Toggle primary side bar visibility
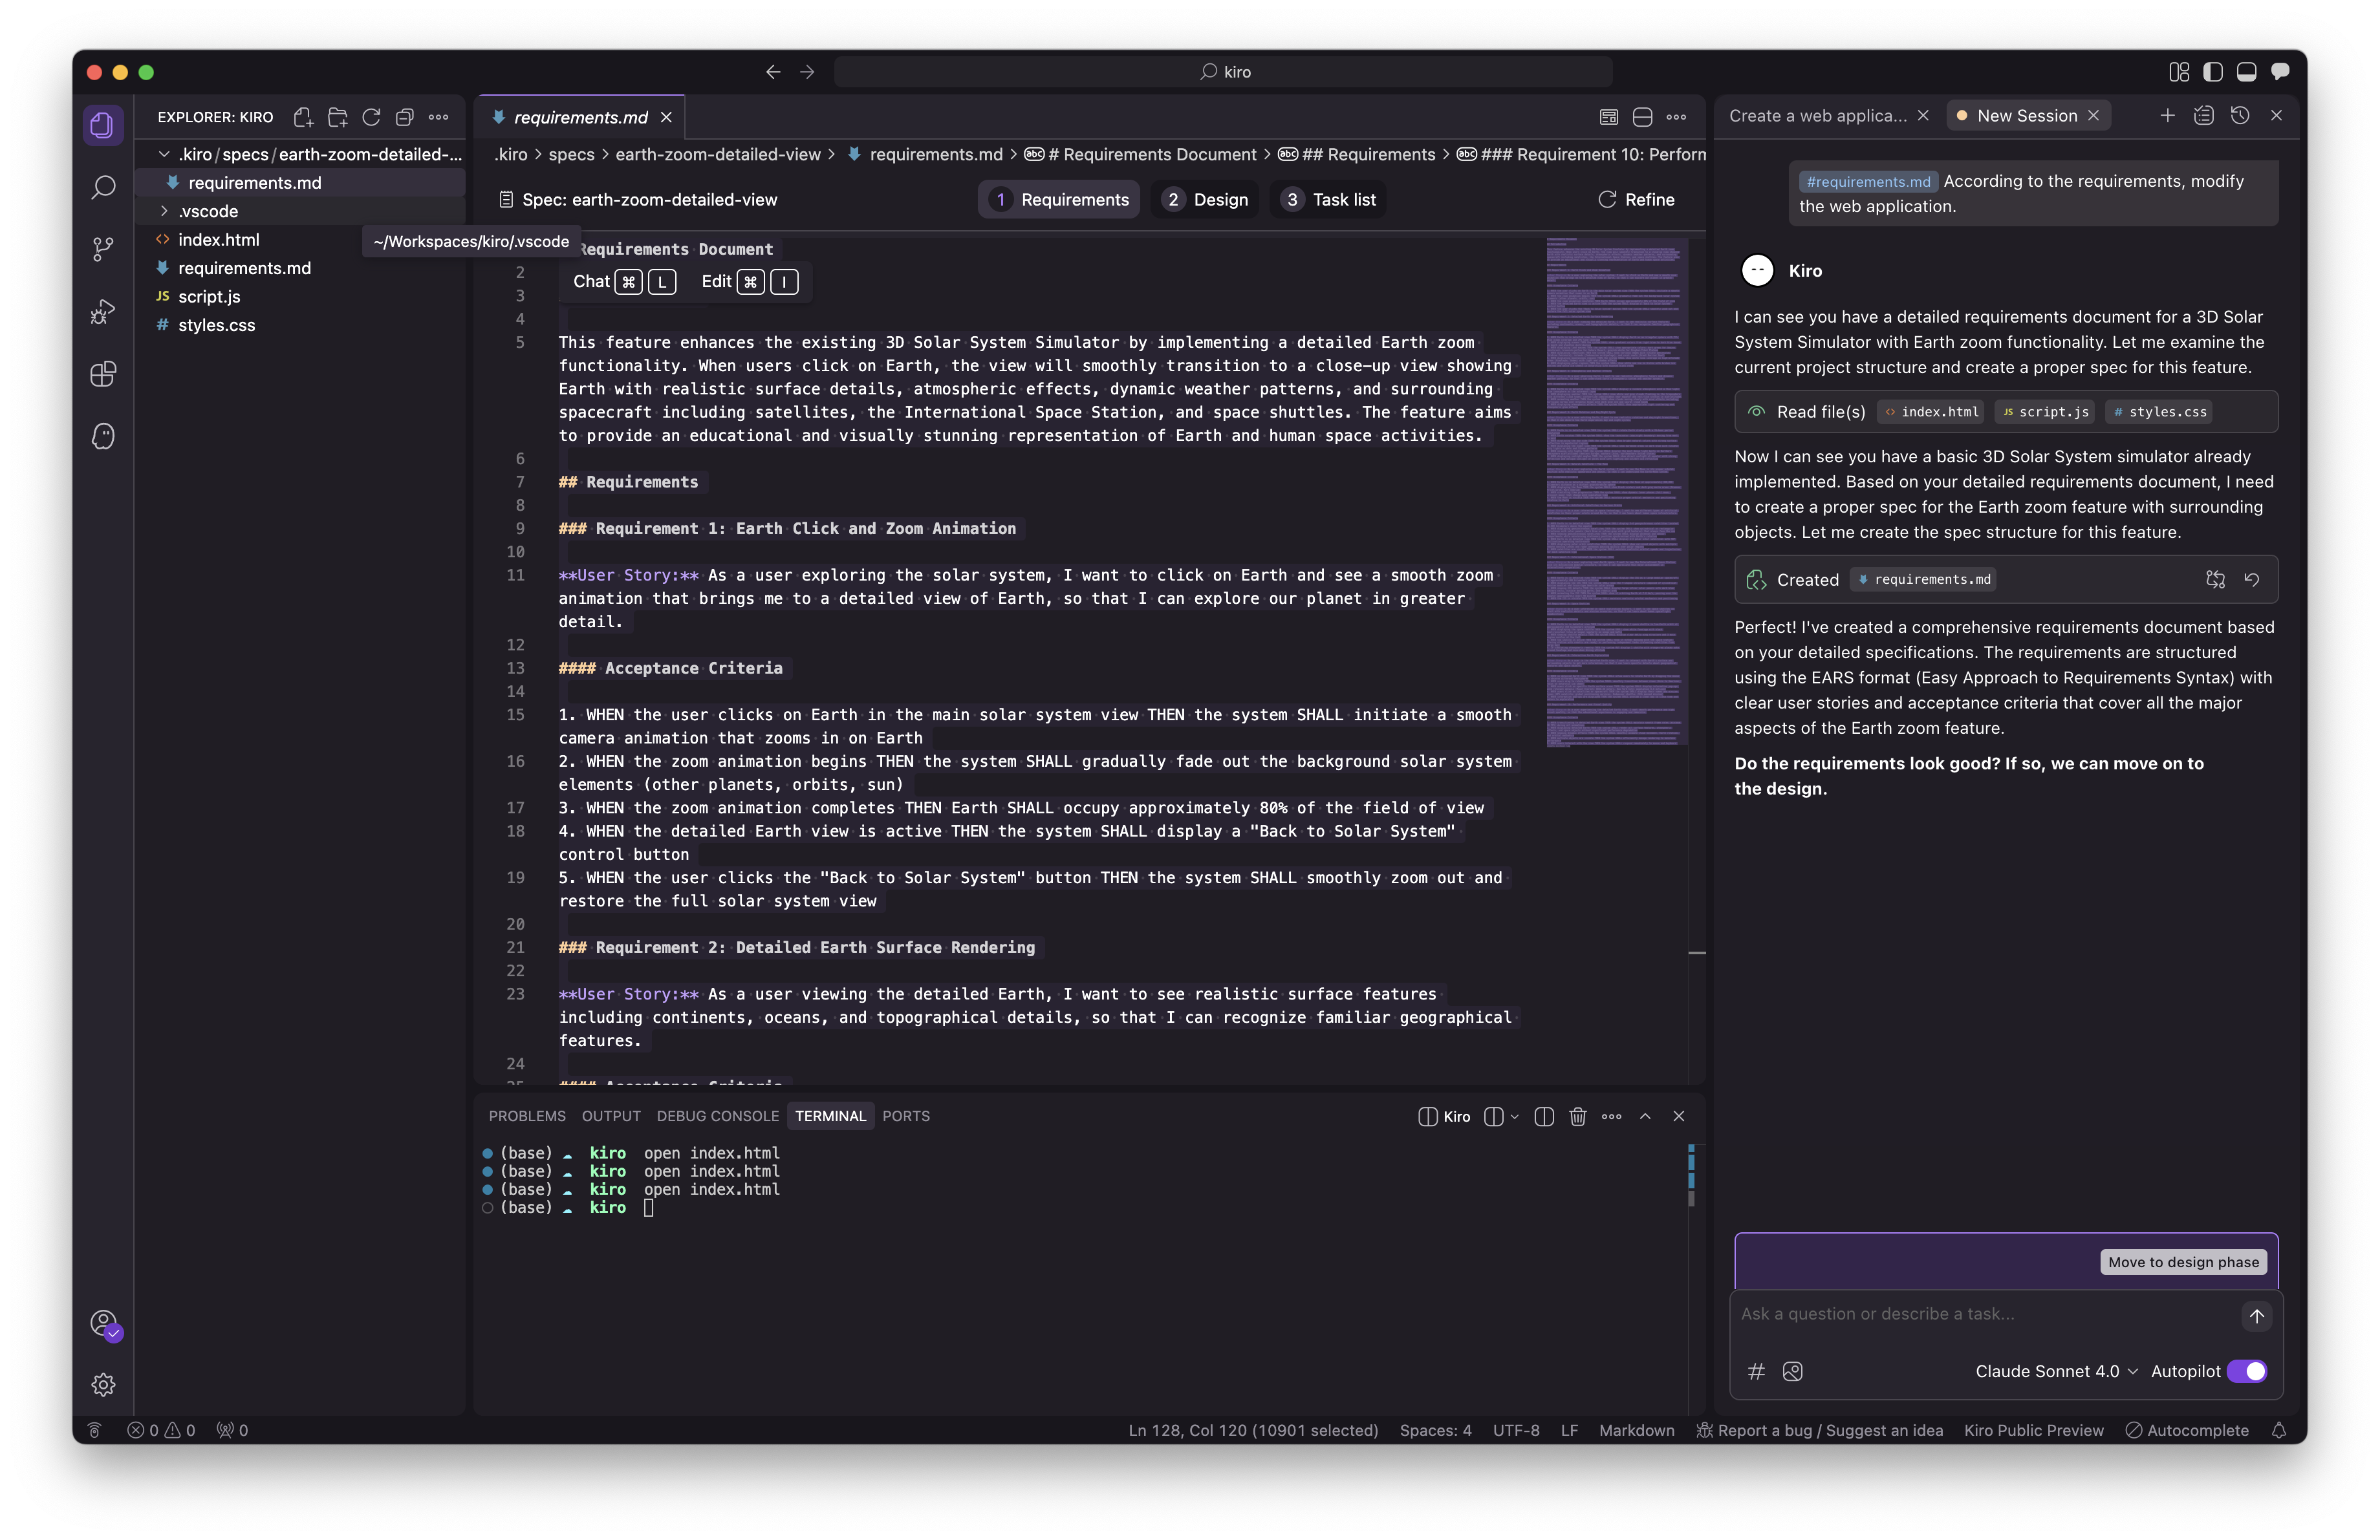This screenshot has width=2380, height=1540. [x=2213, y=72]
